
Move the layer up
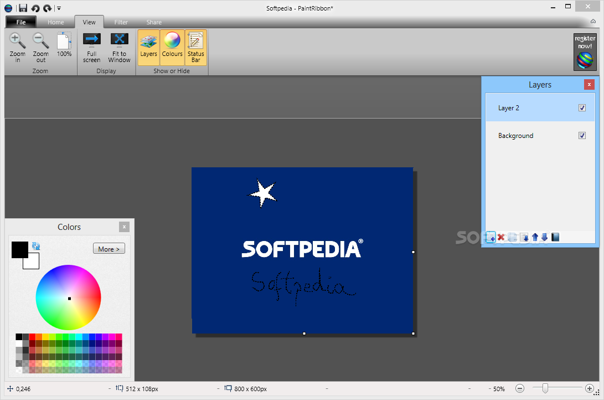click(x=535, y=237)
